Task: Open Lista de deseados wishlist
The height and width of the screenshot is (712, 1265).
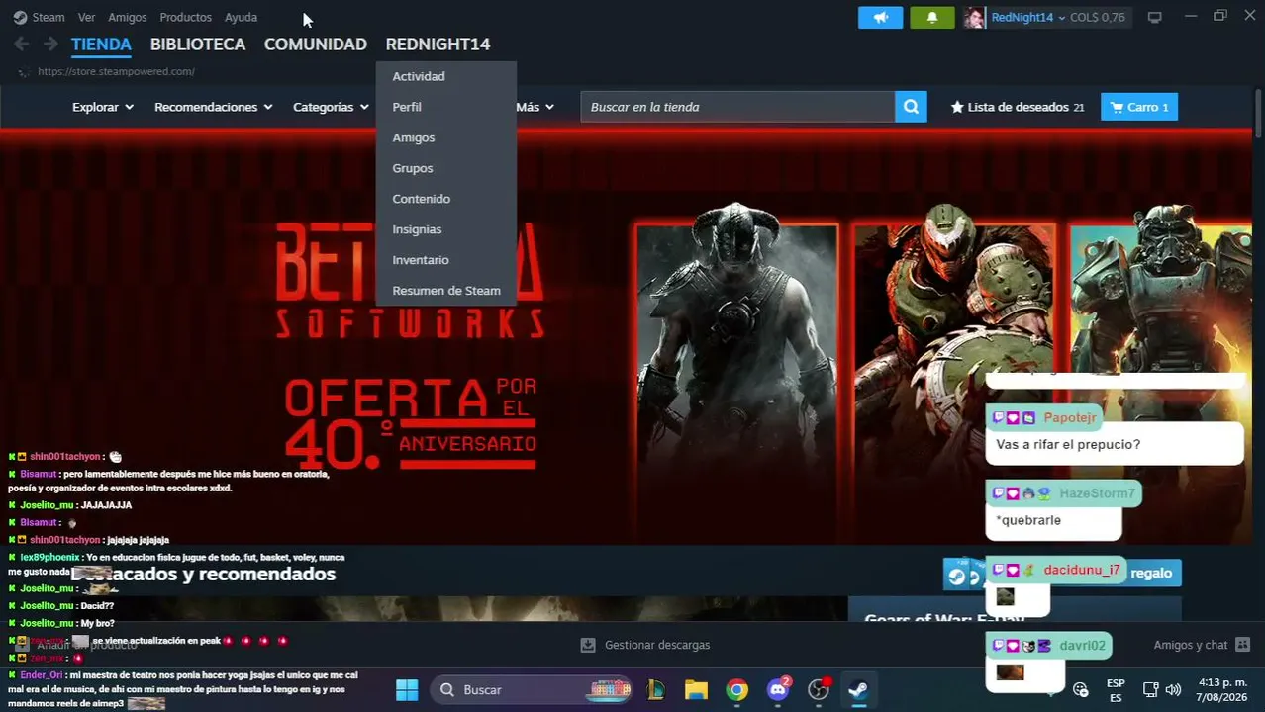Action: (1019, 107)
